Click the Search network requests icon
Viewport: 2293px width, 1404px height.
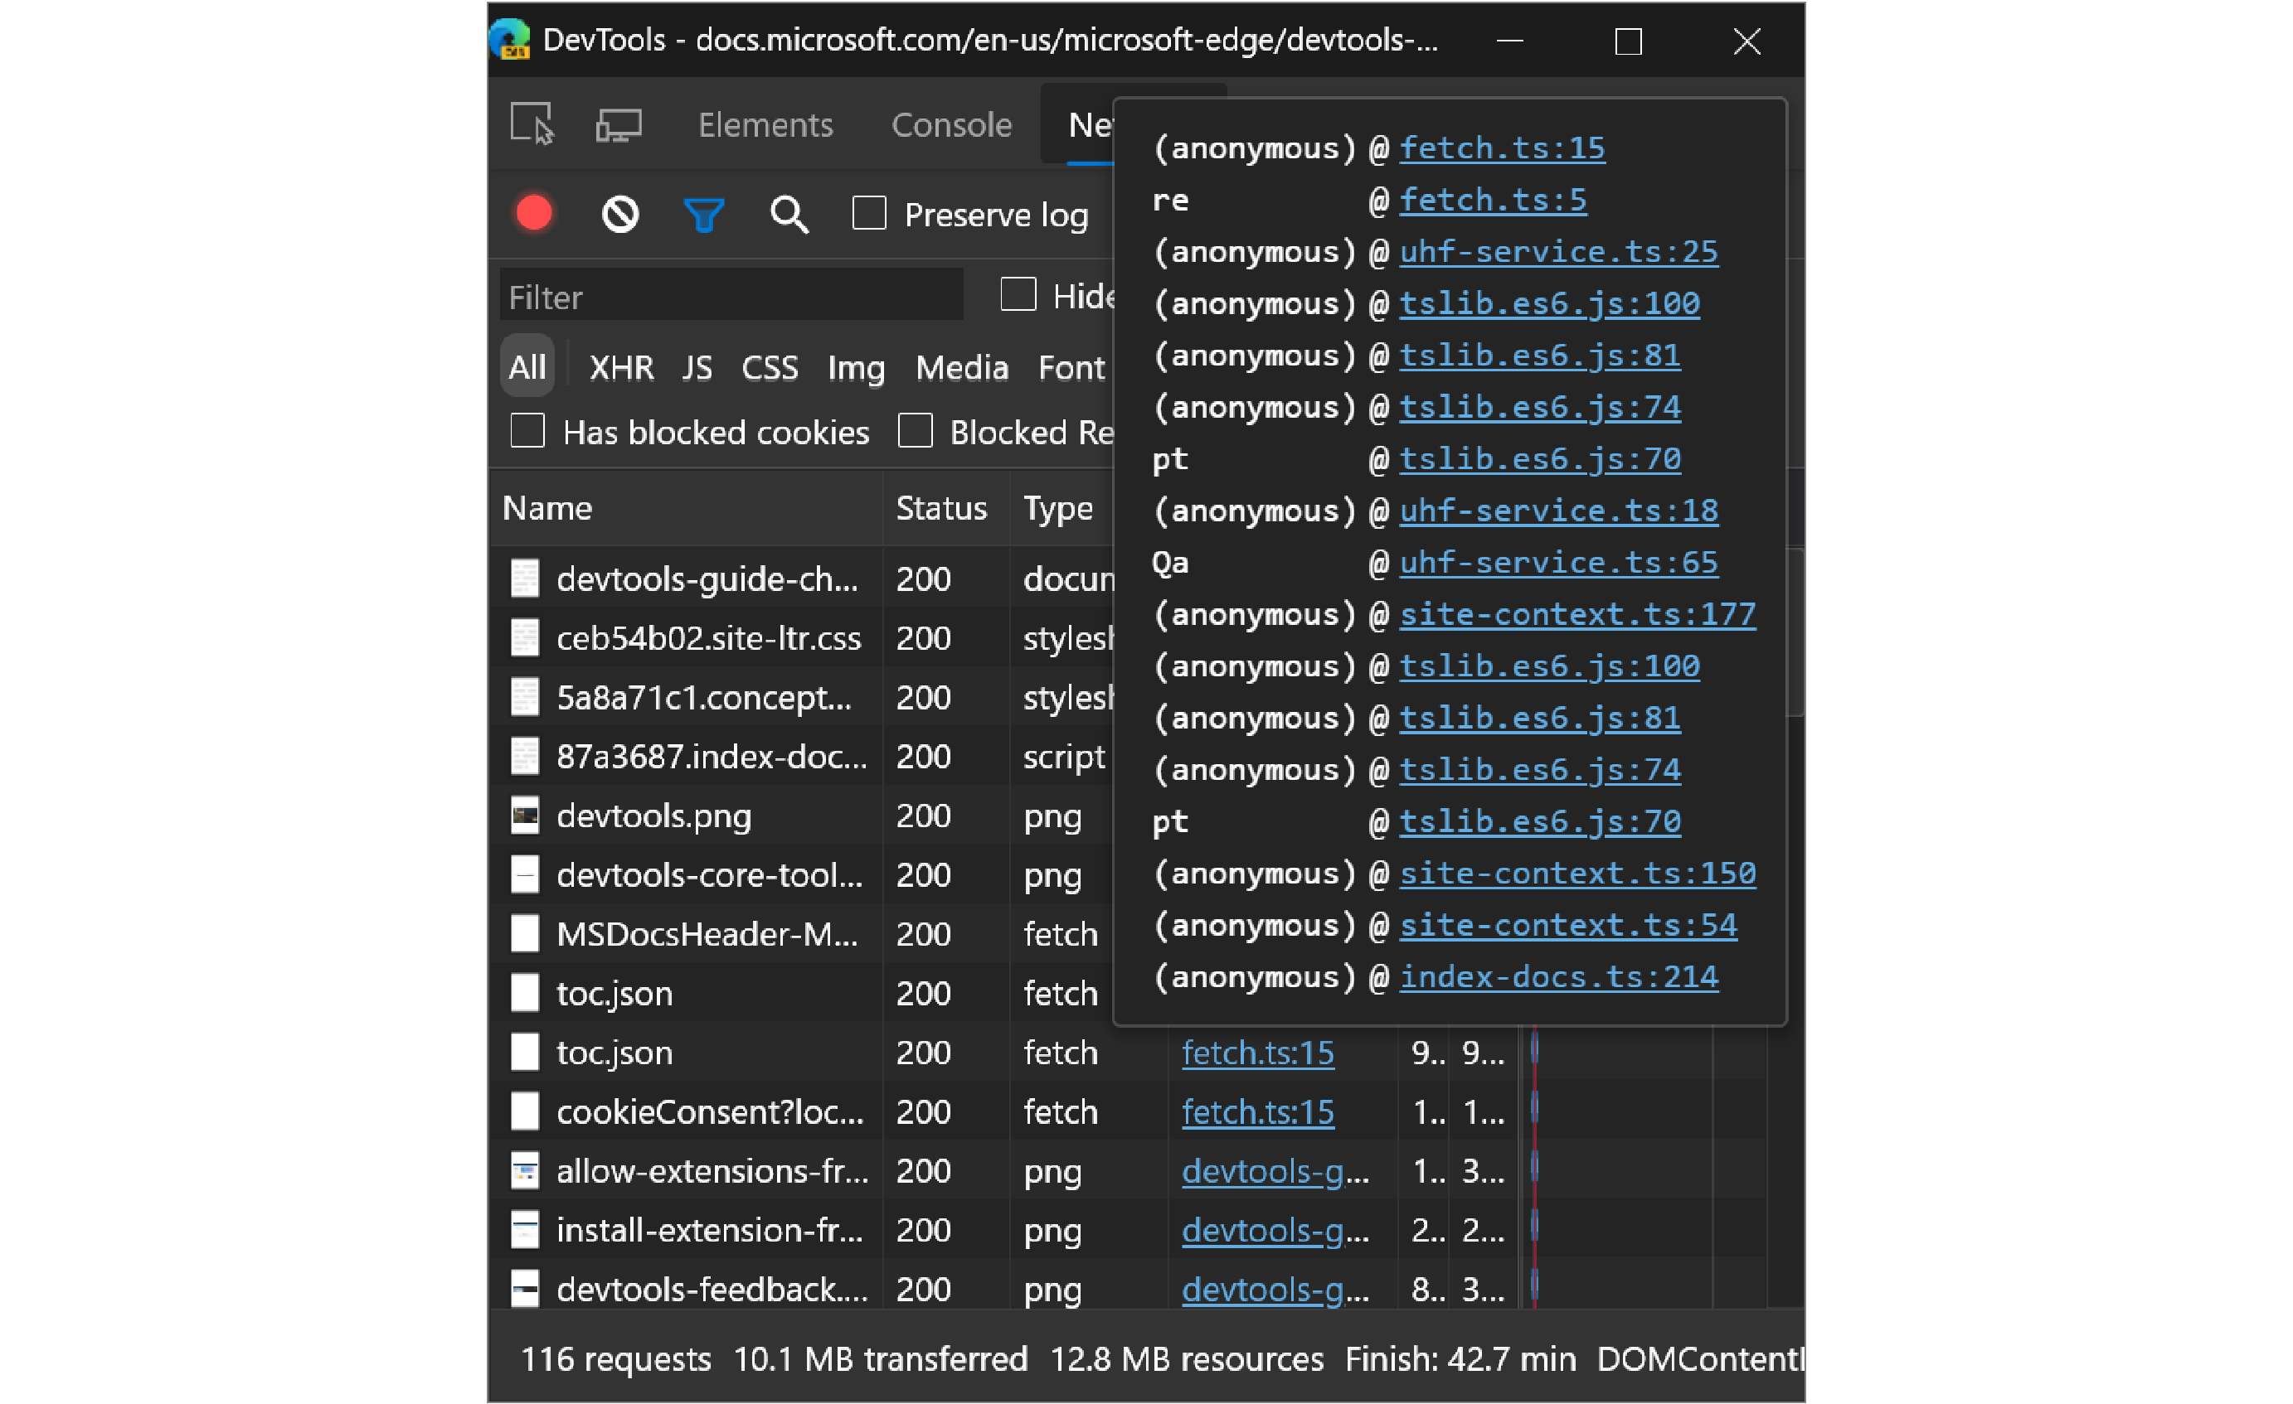[786, 215]
